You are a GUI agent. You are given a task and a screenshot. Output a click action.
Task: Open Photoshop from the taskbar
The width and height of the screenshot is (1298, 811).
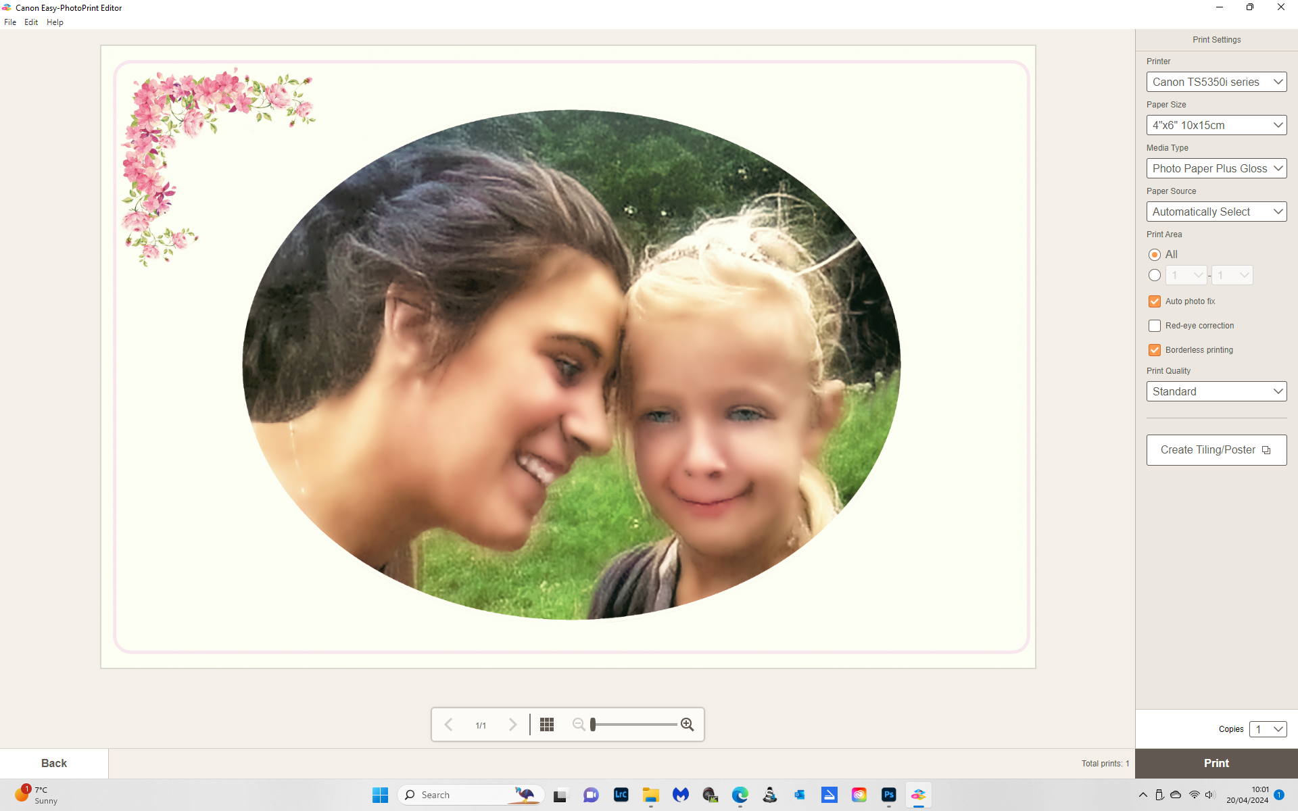(x=889, y=795)
